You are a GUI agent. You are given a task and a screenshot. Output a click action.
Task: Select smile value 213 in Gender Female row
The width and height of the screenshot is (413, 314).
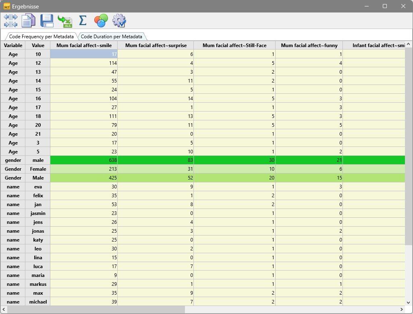coord(84,169)
